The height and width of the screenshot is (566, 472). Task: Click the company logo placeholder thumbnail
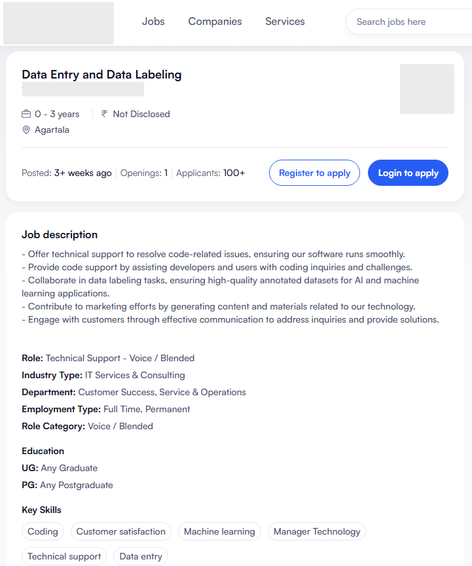[427, 89]
